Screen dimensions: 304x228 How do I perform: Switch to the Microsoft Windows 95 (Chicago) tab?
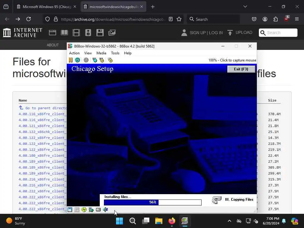[x=47, y=7]
